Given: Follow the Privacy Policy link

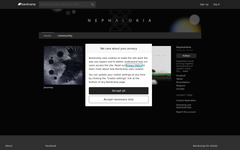Looking at the screenshot, I should [134, 65].
